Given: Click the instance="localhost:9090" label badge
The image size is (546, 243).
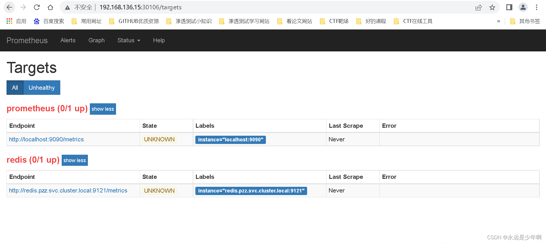Looking at the screenshot, I should [x=230, y=140].
